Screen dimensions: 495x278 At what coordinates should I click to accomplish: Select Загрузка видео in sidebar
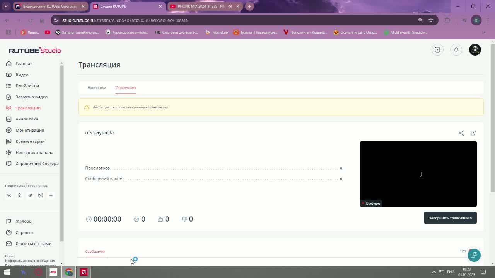click(31, 97)
